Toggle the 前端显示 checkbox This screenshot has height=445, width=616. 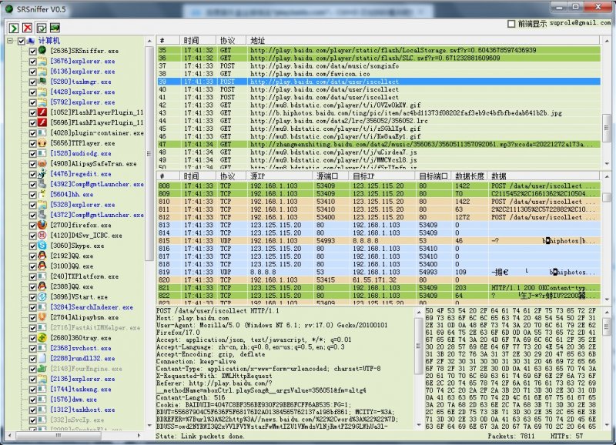coord(511,24)
